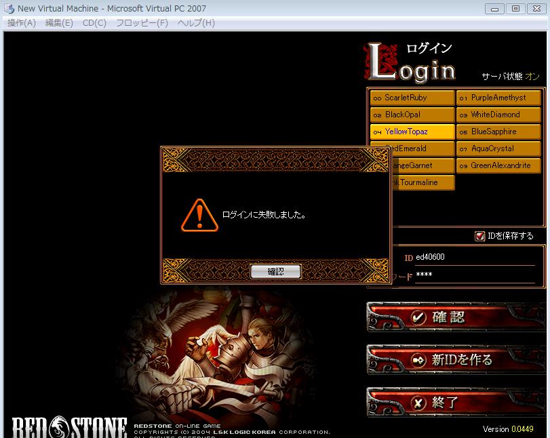Select the WhiteDiamond server
The image size is (550, 438).
(498, 115)
